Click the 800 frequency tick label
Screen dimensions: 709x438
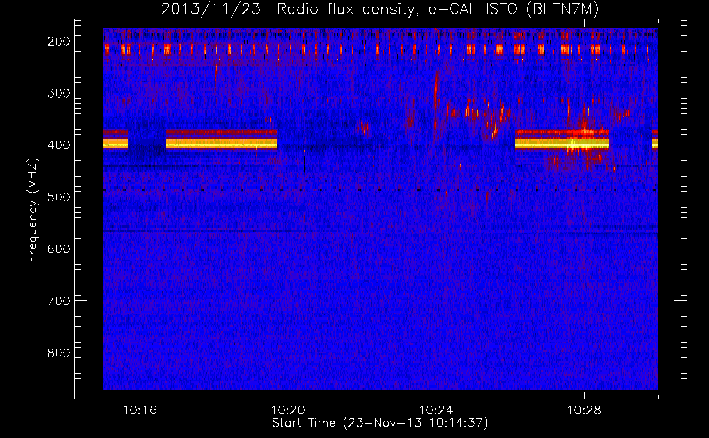pyautogui.click(x=58, y=353)
